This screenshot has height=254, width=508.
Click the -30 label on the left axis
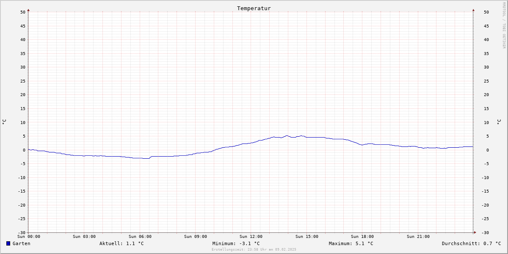tap(22, 232)
